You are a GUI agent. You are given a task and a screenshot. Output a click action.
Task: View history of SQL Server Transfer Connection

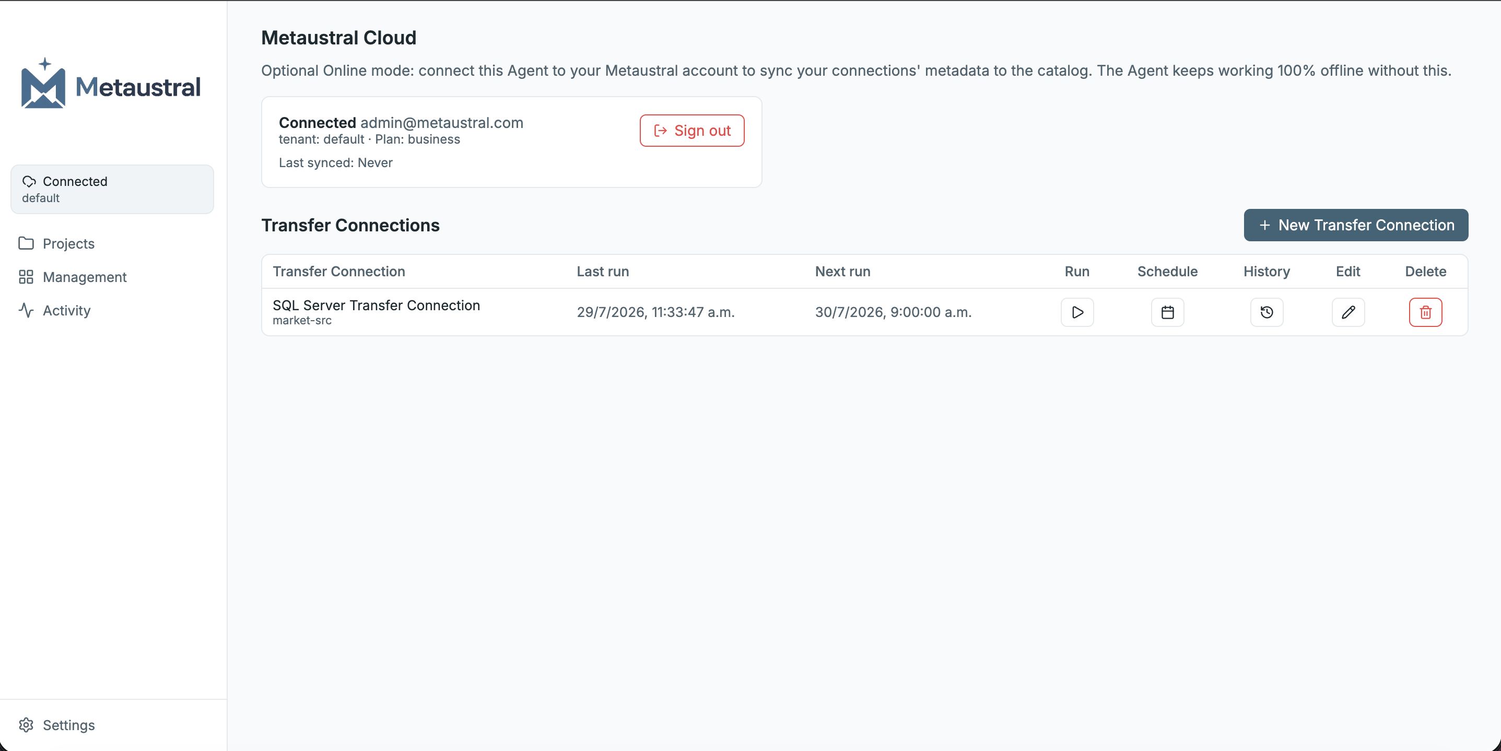[1266, 312]
